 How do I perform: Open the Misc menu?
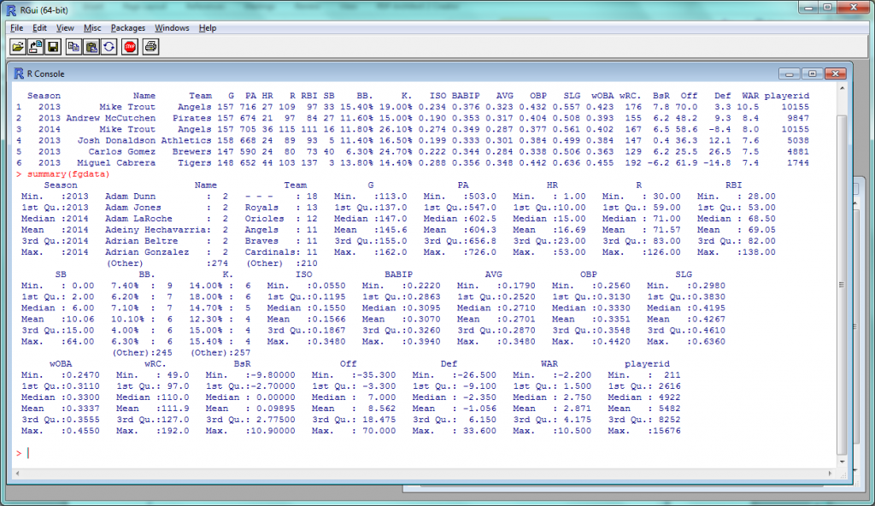point(91,27)
